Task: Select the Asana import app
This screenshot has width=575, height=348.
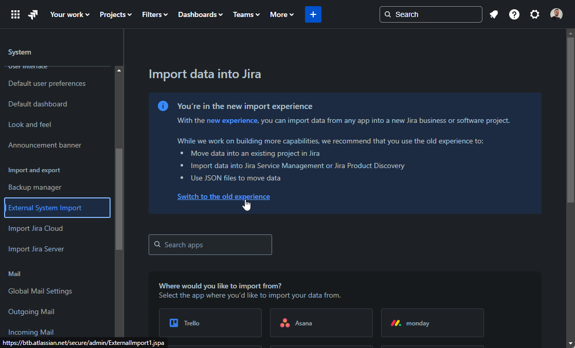Action: click(321, 323)
